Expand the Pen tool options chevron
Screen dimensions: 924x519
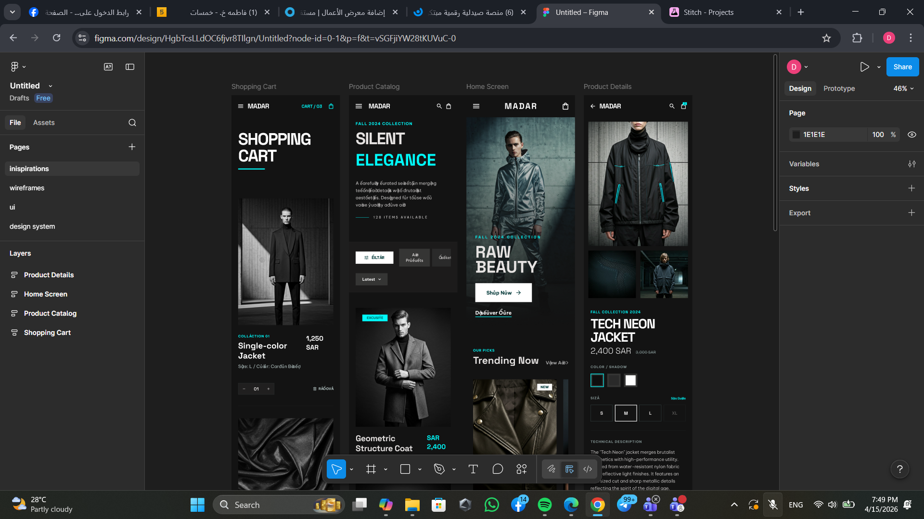click(x=454, y=470)
